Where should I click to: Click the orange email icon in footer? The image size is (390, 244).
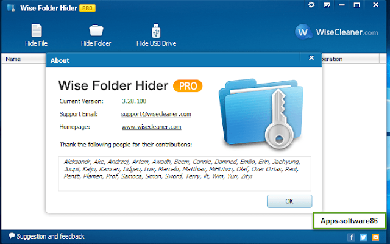click(375, 237)
